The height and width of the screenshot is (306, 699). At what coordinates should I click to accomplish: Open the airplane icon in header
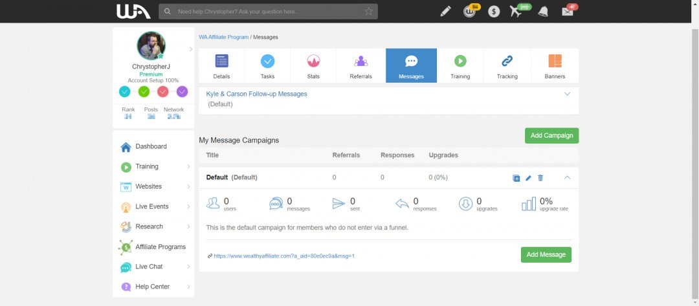[516, 11]
